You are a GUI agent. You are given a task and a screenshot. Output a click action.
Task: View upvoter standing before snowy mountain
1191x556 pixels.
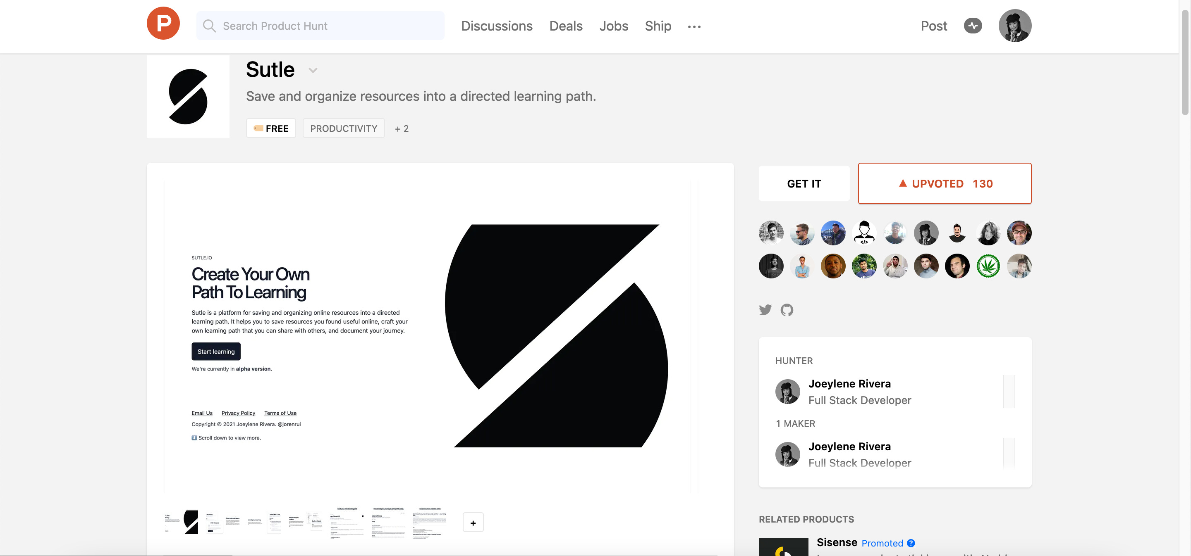833,233
